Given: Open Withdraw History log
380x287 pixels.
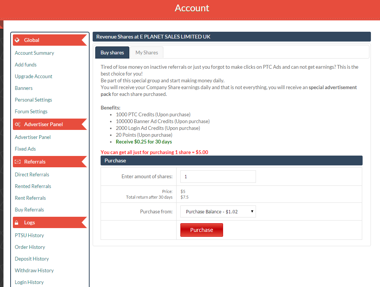Looking at the screenshot, I should [34, 270].
